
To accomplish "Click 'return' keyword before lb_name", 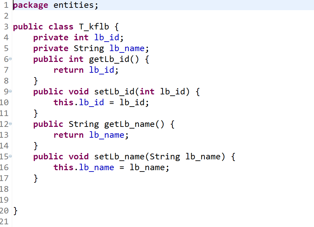I will [x=69, y=135].
